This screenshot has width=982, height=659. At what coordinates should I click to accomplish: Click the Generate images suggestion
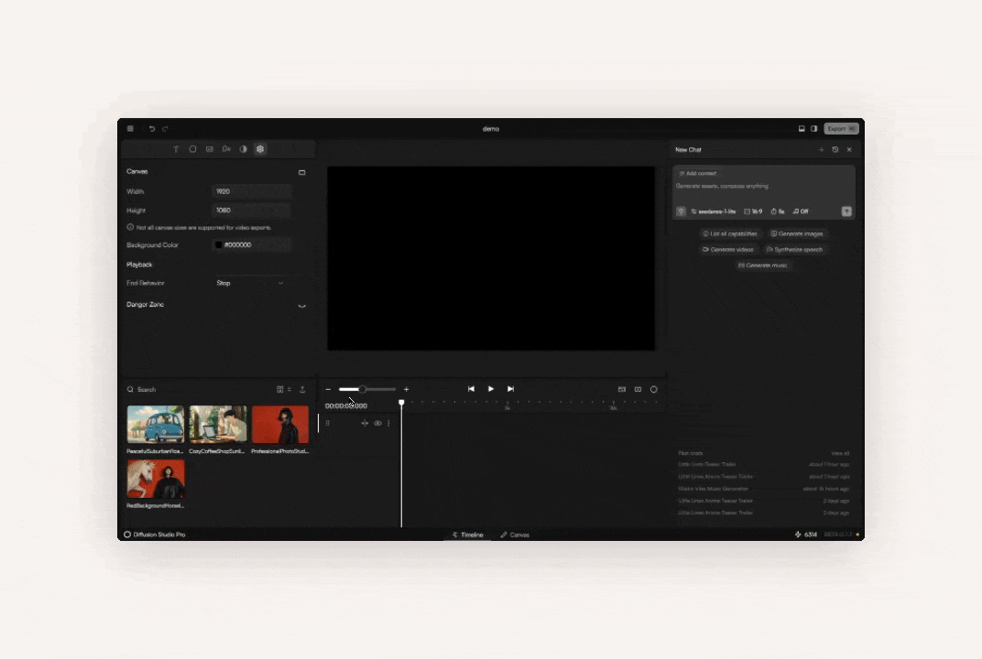797,233
